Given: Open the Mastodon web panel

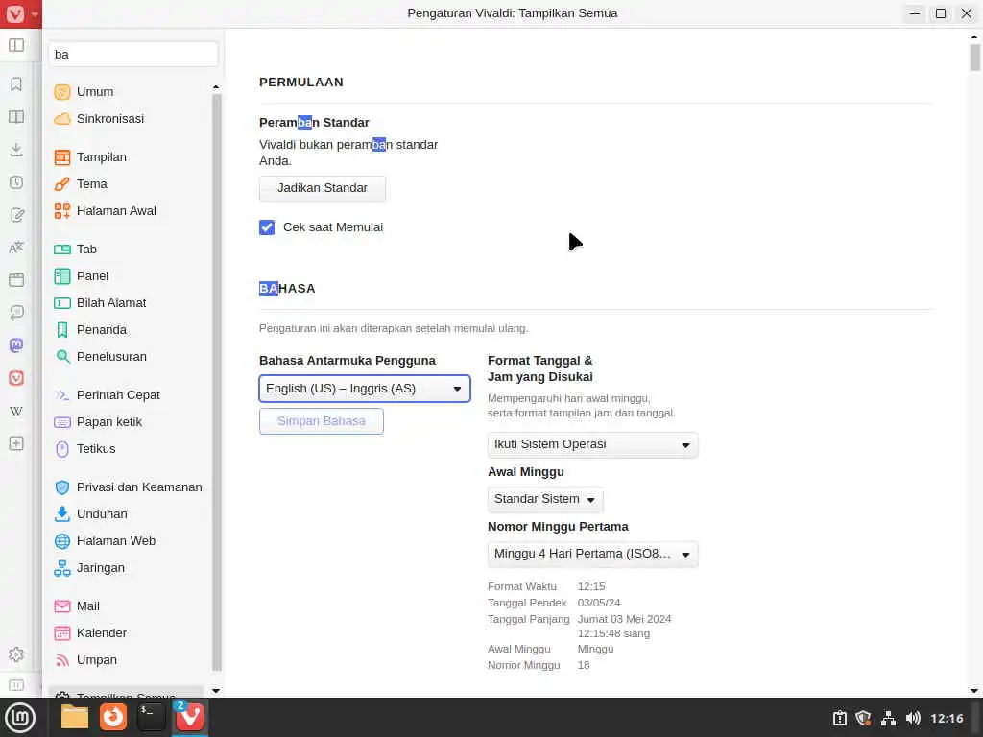Looking at the screenshot, I should click(x=16, y=345).
